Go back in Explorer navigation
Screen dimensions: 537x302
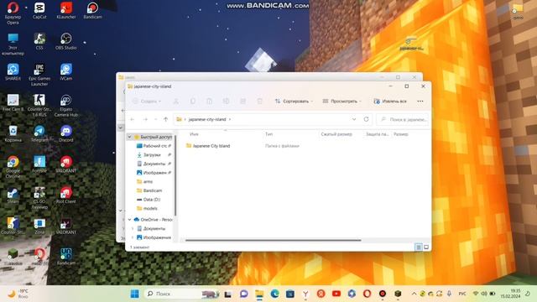133,119
